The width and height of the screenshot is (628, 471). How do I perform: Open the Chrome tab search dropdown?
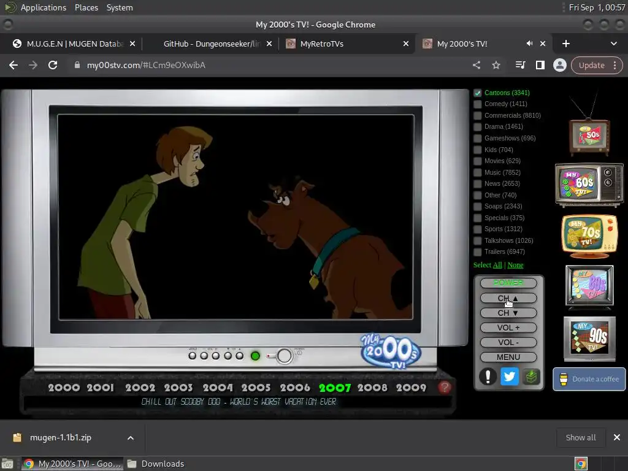[x=613, y=44]
